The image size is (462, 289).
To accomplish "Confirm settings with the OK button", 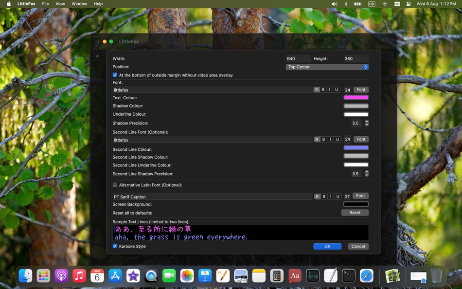I will tap(327, 246).
